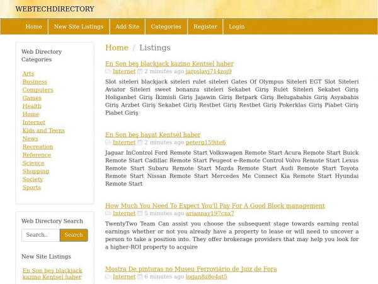
Task: Open listing about Good Block management
Action: coord(215,206)
